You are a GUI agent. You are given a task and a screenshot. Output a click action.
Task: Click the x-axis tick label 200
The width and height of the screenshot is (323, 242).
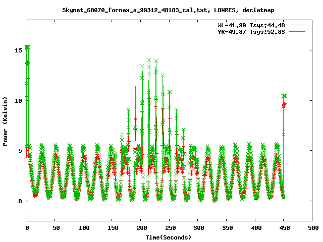(141, 228)
